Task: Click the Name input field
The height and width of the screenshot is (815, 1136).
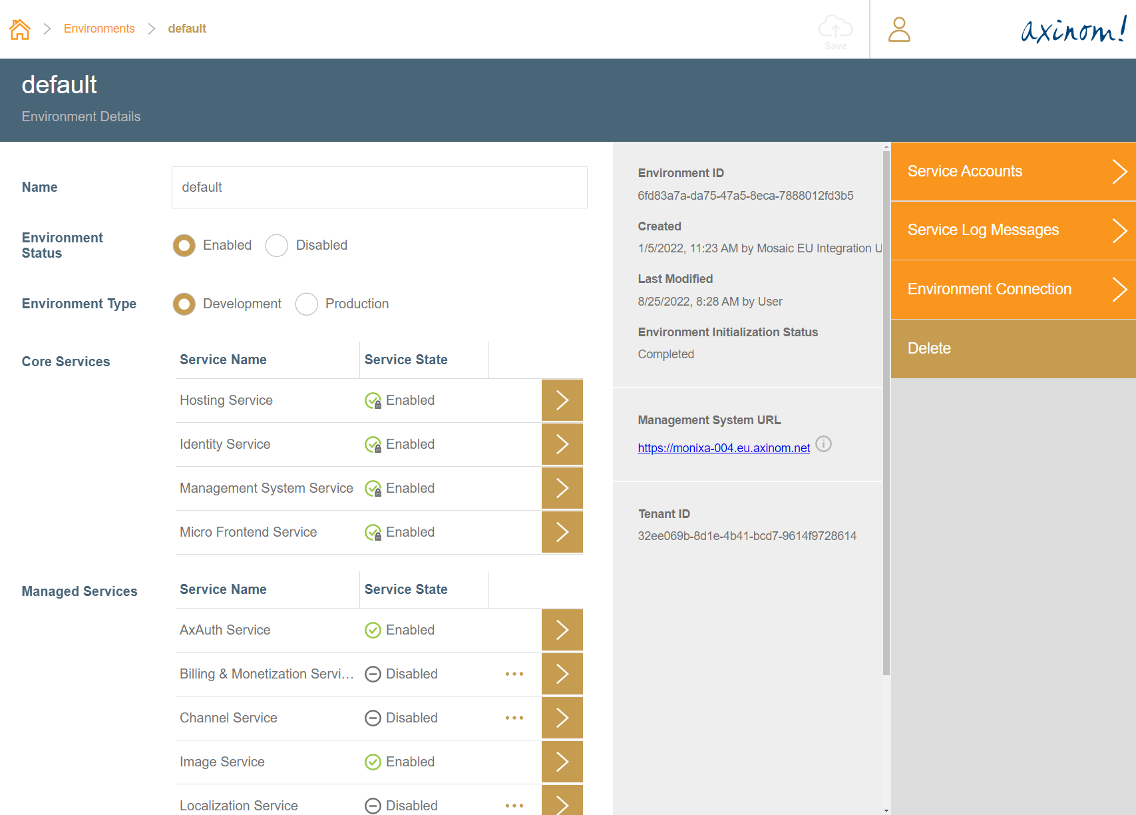Action: pos(379,188)
